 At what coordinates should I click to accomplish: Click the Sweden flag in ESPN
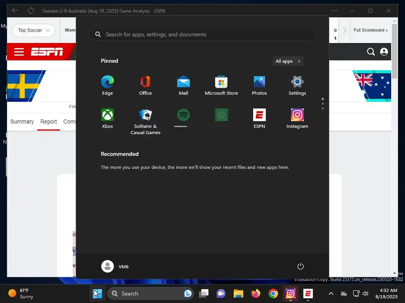pos(26,86)
